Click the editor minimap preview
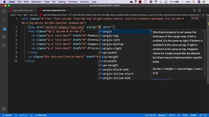Image resolution: width=209 pixels, height=117 pixels. [195, 18]
